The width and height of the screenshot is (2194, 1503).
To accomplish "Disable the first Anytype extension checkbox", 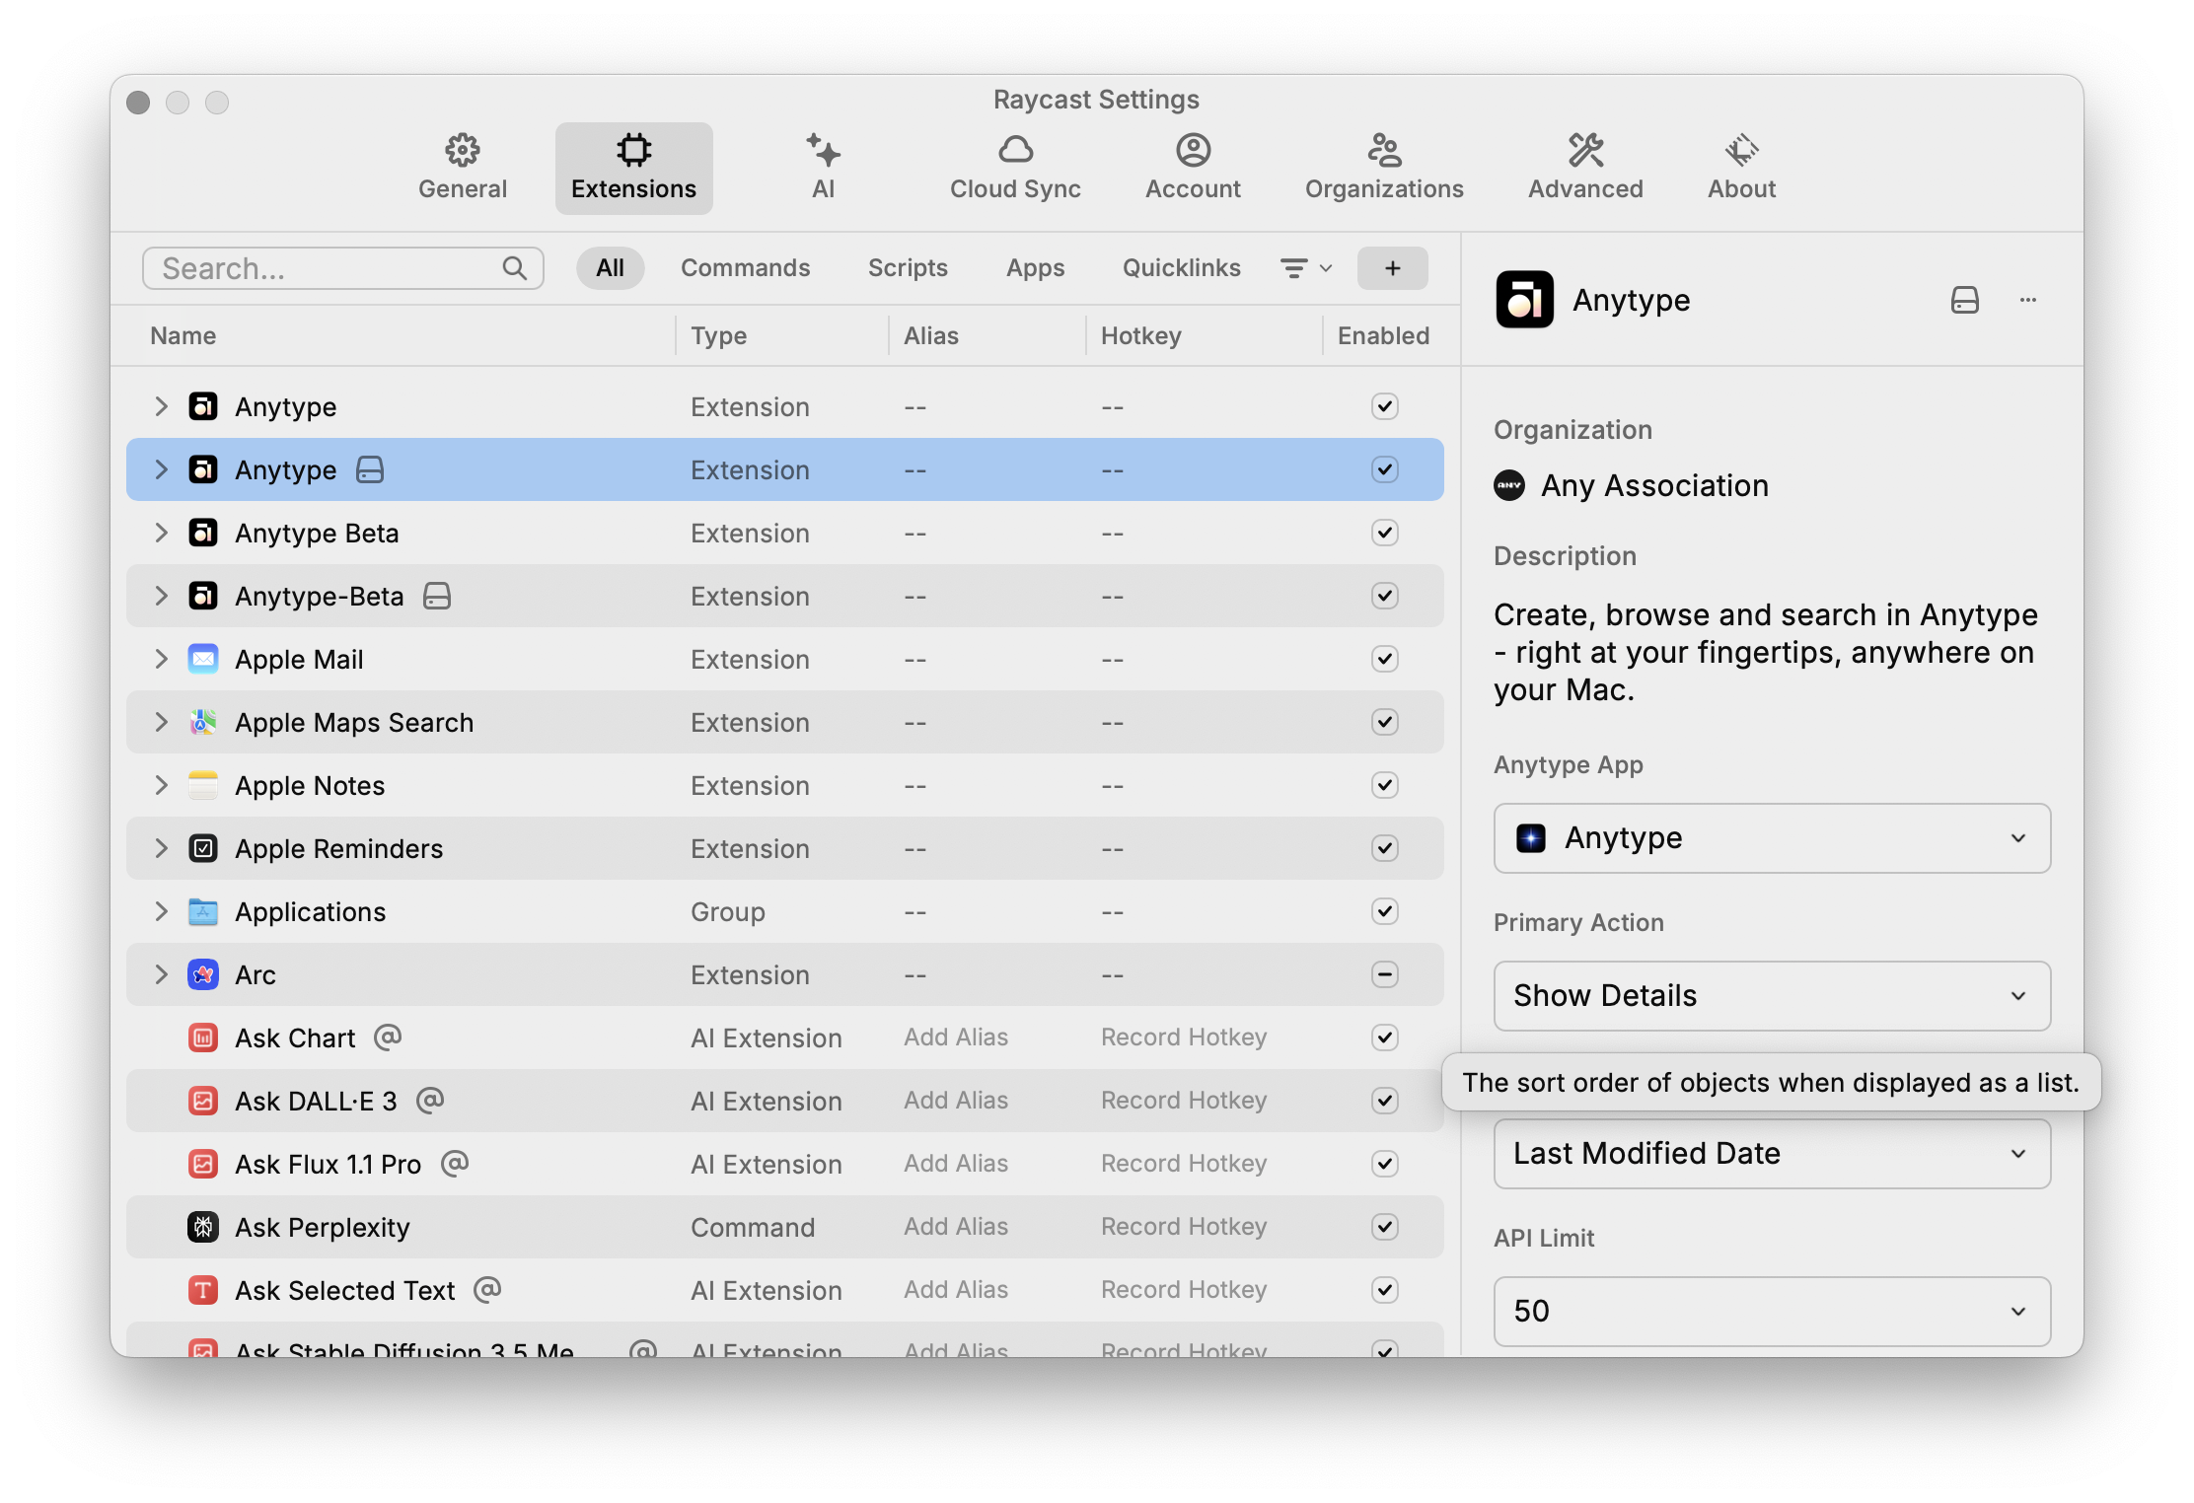I will (x=1384, y=406).
